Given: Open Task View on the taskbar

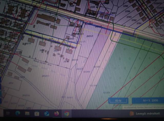Looking at the screenshot, I should click(x=8, y=113).
